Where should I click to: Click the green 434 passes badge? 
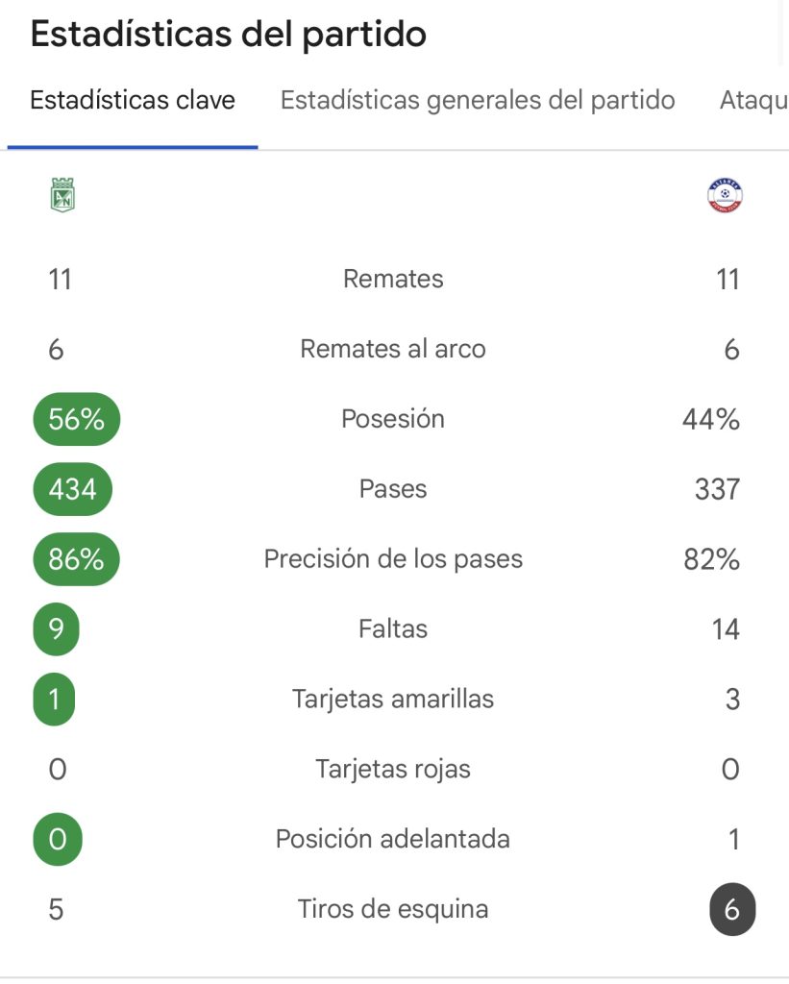click(73, 489)
